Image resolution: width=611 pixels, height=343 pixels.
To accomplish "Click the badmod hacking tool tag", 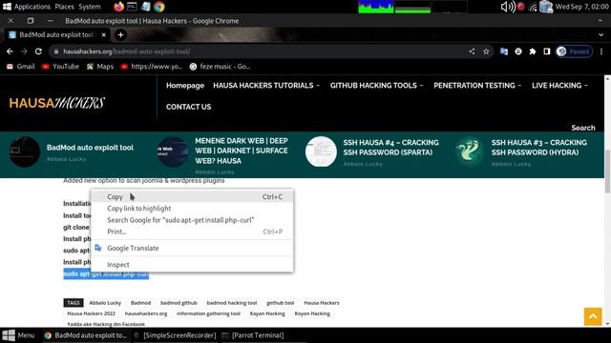I will (x=232, y=303).
